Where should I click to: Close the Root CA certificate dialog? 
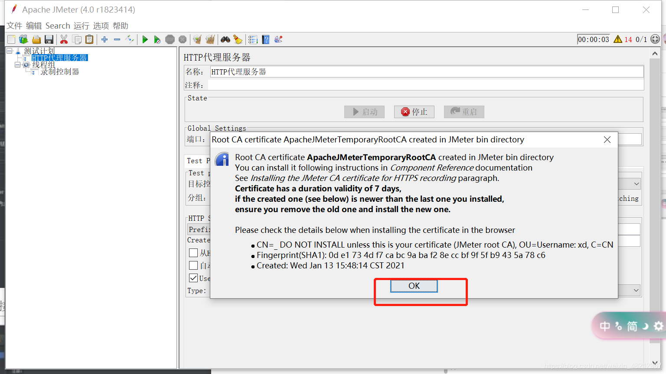click(x=607, y=139)
